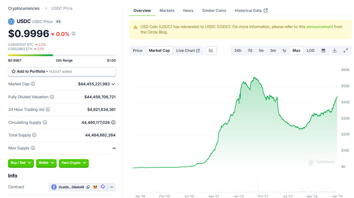This screenshot has width=354, height=198.
Task: Click the Ethereum chain icon in contract
Action: click(x=54, y=187)
